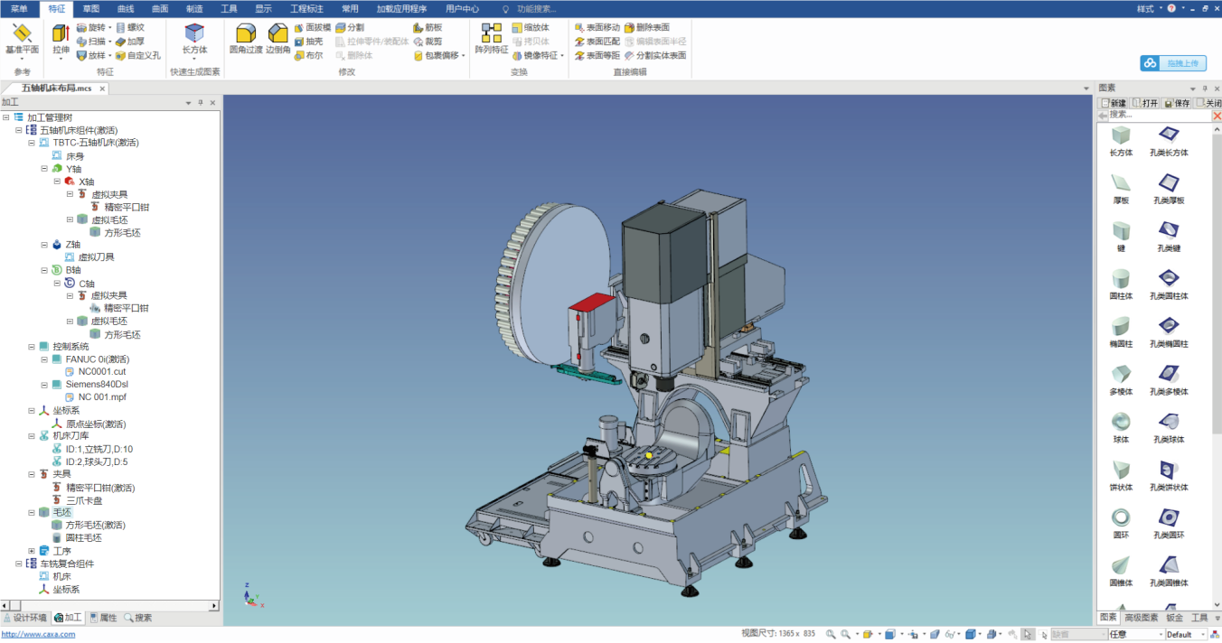The image size is (1222, 643).
Task: Open the Default dropdown in status bar
Action: coord(1203,635)
